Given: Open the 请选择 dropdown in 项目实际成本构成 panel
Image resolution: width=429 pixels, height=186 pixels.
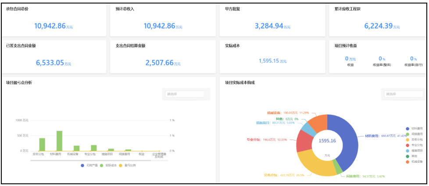Looking at the screenshot, I should (x=404, y=94).
